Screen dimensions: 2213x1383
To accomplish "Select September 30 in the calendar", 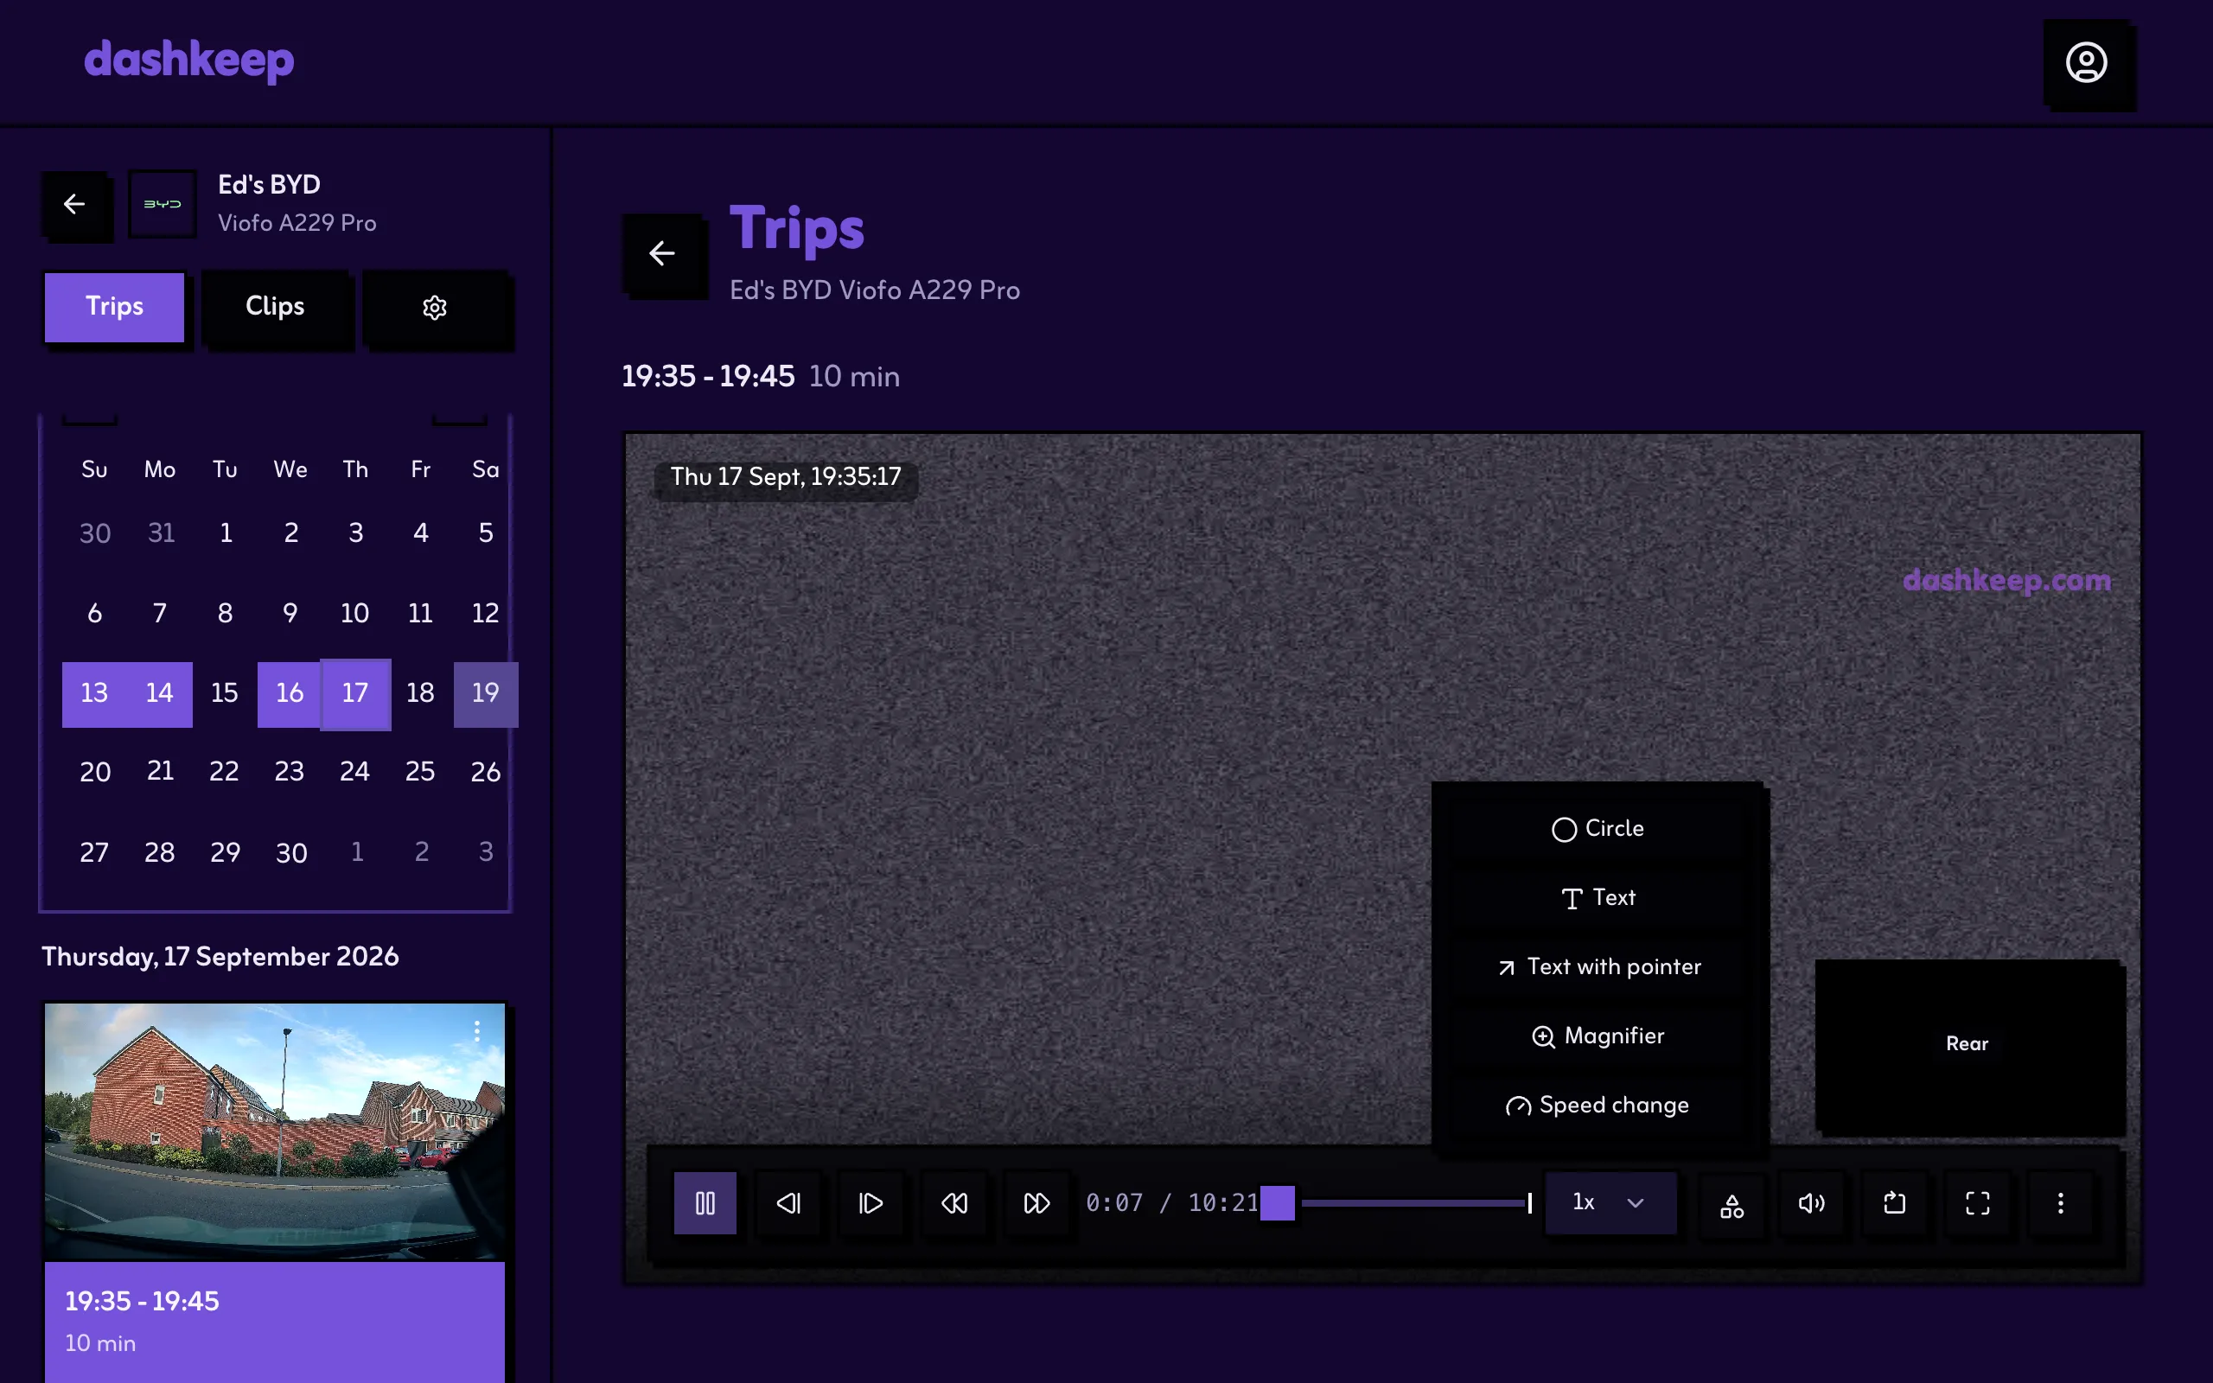I will tap(291, 853).
